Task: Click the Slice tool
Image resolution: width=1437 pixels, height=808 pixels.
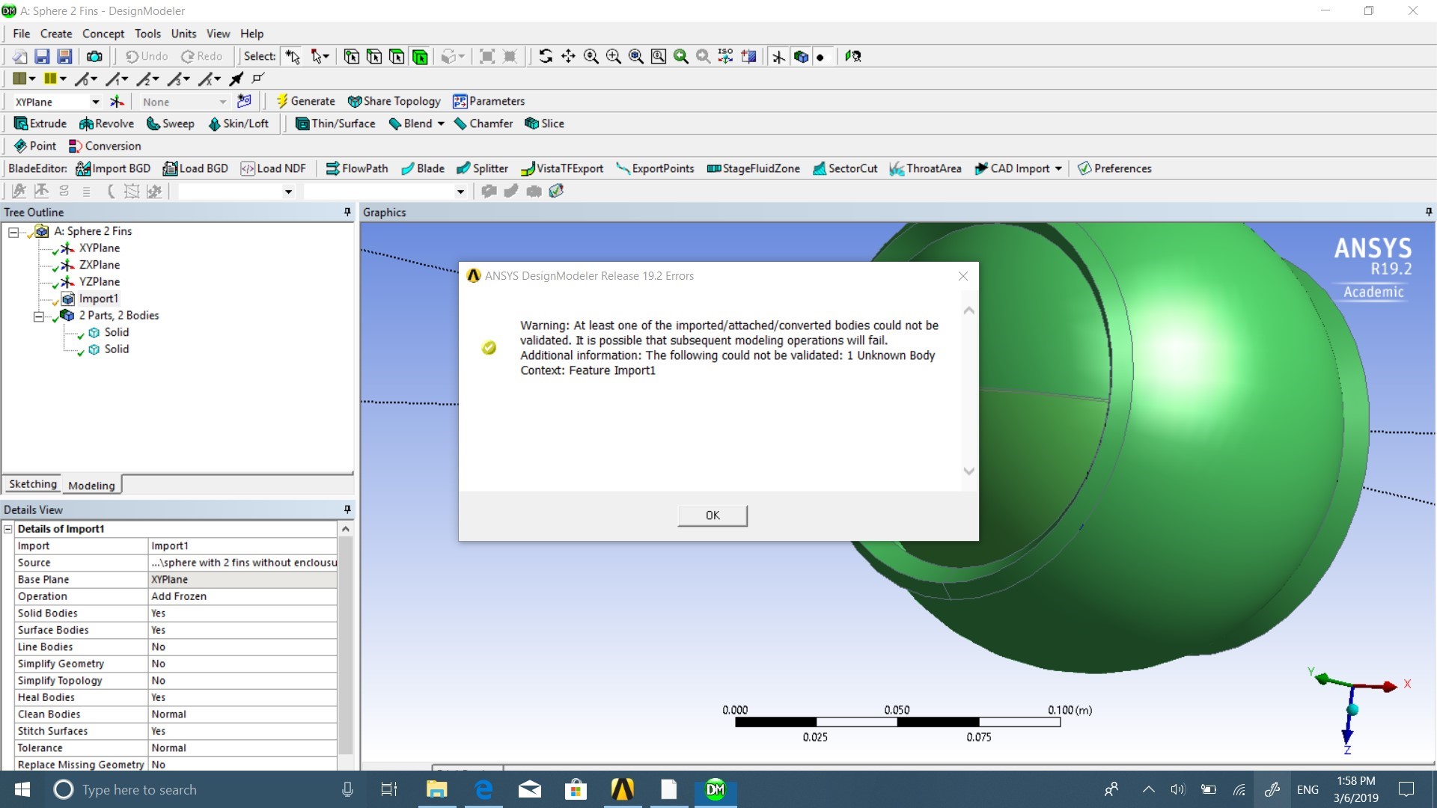Action: 544,123
